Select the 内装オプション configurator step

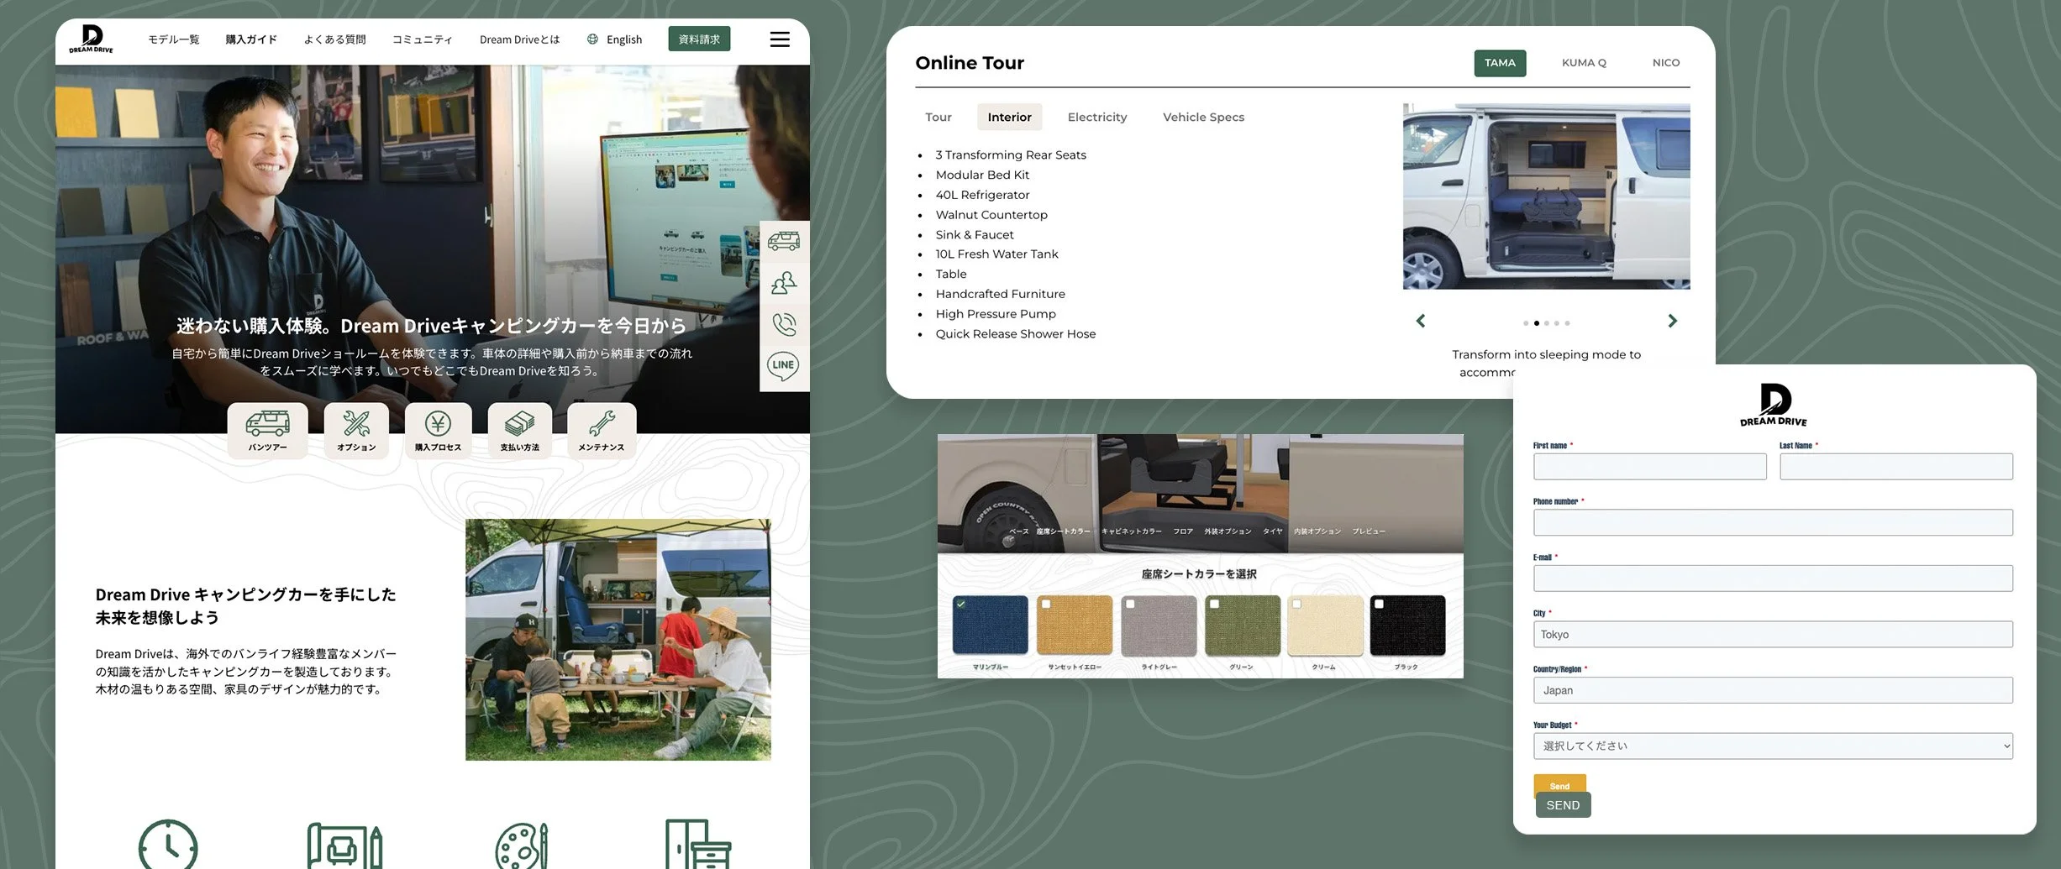pyautogui.click(x=1317, y=531)
